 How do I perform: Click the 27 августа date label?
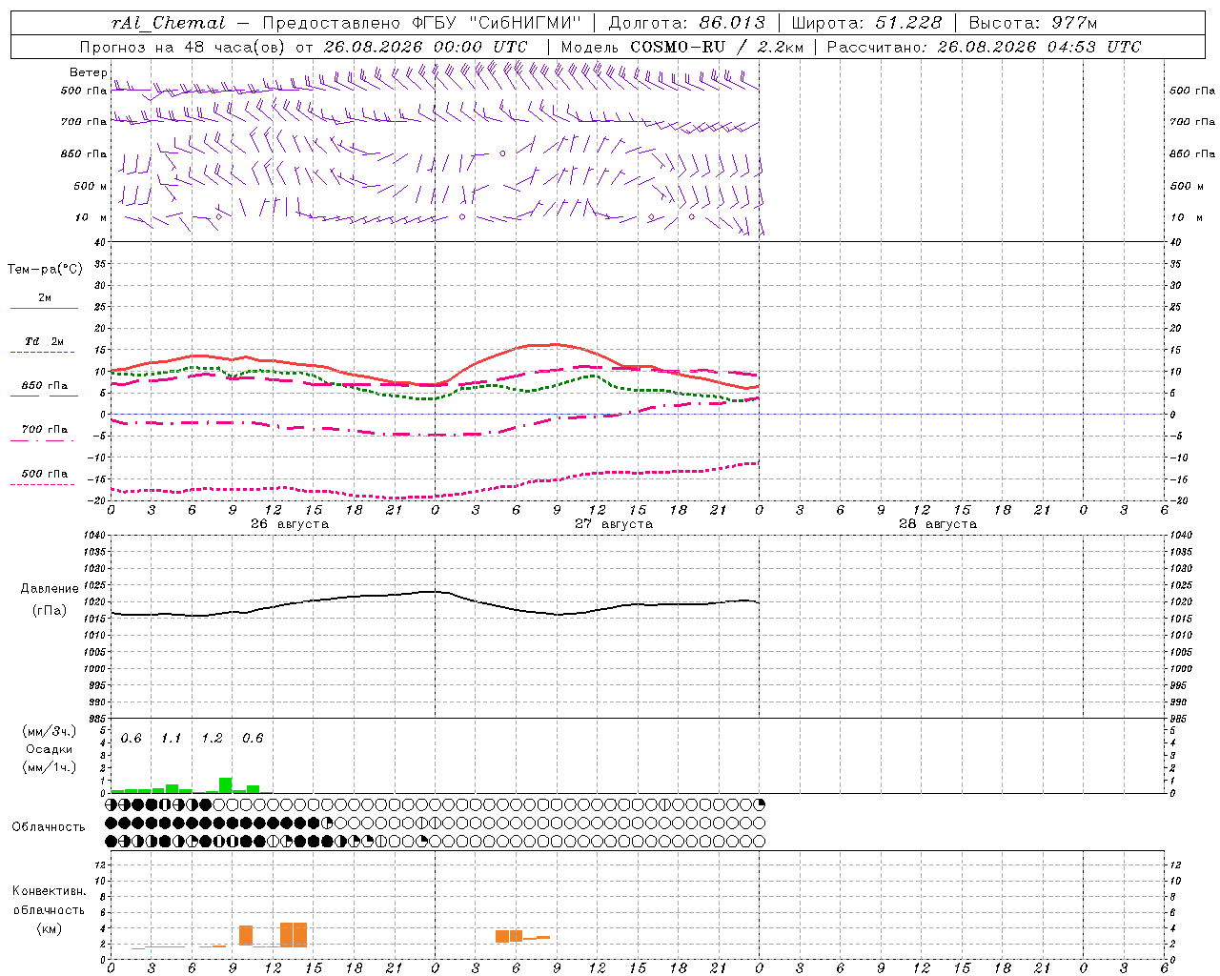click(614, 524)
